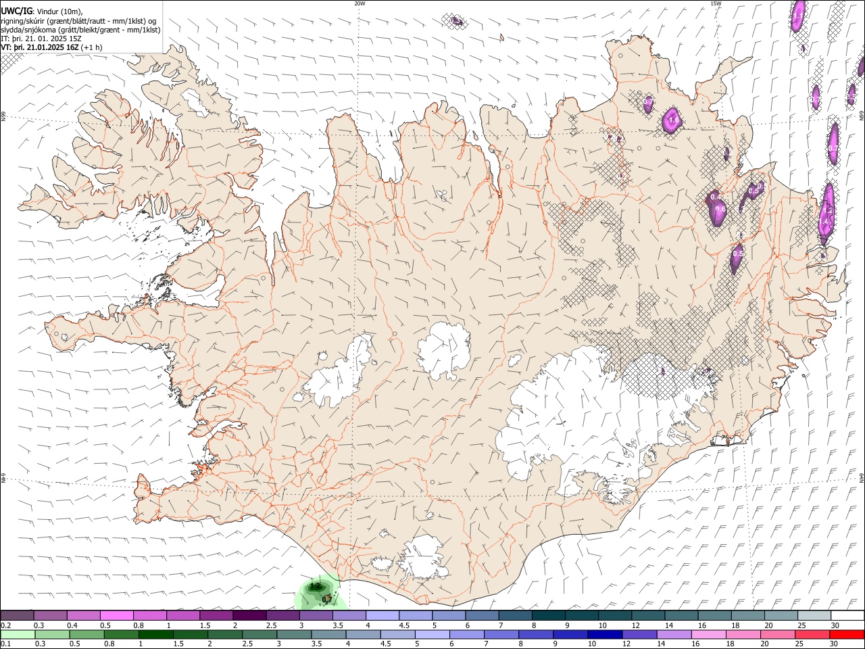
Task: Pick the upper legend swatch starting at 8
Action: coord(549,616)
